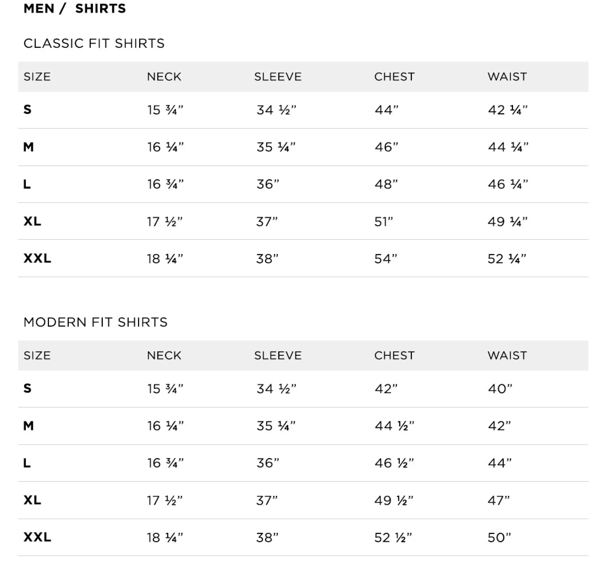This screenshot has height=562, width=606.
Task: Click SIZE column header in Classic Fit table
Action: click(37, 77)
